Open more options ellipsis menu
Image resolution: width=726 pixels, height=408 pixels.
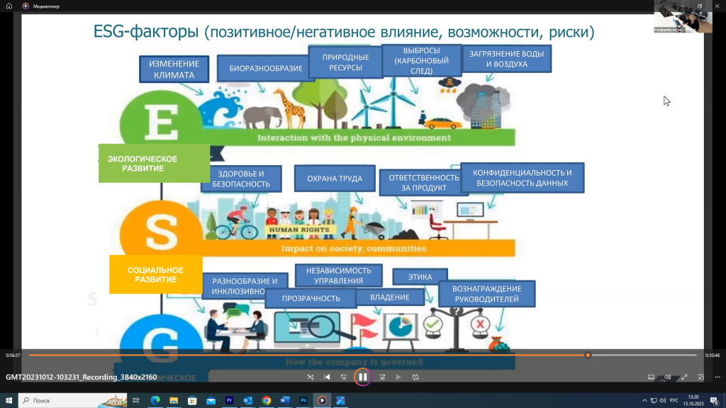tap(717, 377)
